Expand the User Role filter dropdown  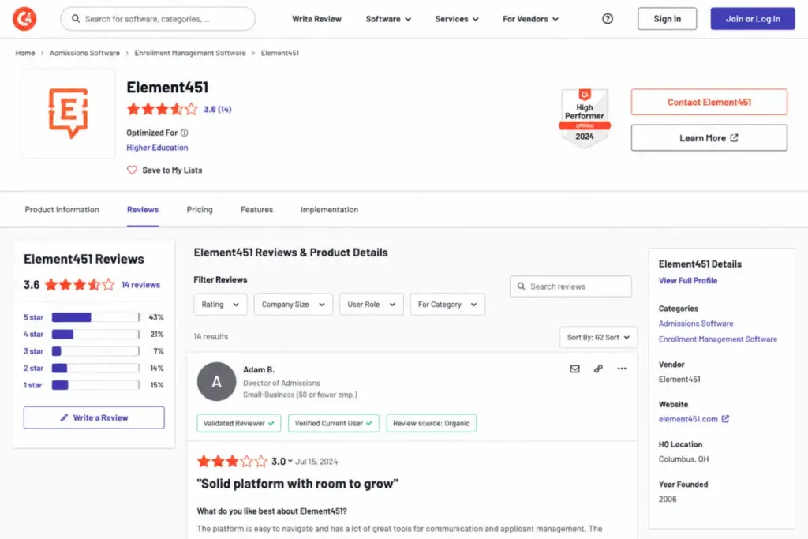(372, 305)
